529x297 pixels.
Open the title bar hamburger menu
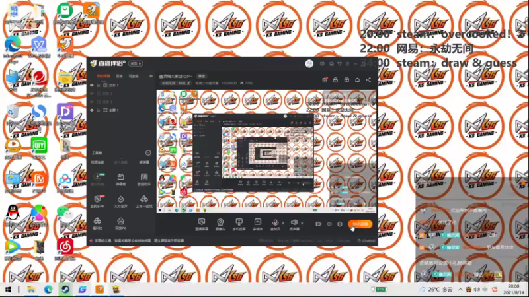(x=348, y=63)
